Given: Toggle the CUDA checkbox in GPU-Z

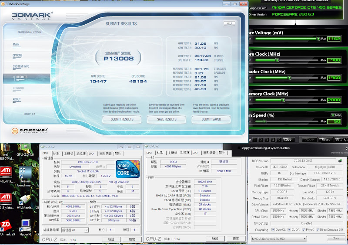Looking at the screenshot, I should point(289,229).
